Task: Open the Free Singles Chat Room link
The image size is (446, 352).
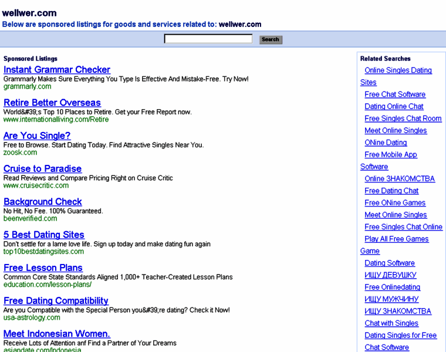Action: pos(403,119)
